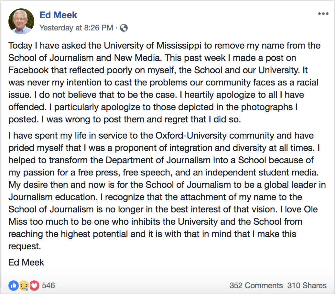This screenshot has width=335, height=294.
Task: Click the Yesterday at 8:26 PM timestamp
Action: [76, 28]
